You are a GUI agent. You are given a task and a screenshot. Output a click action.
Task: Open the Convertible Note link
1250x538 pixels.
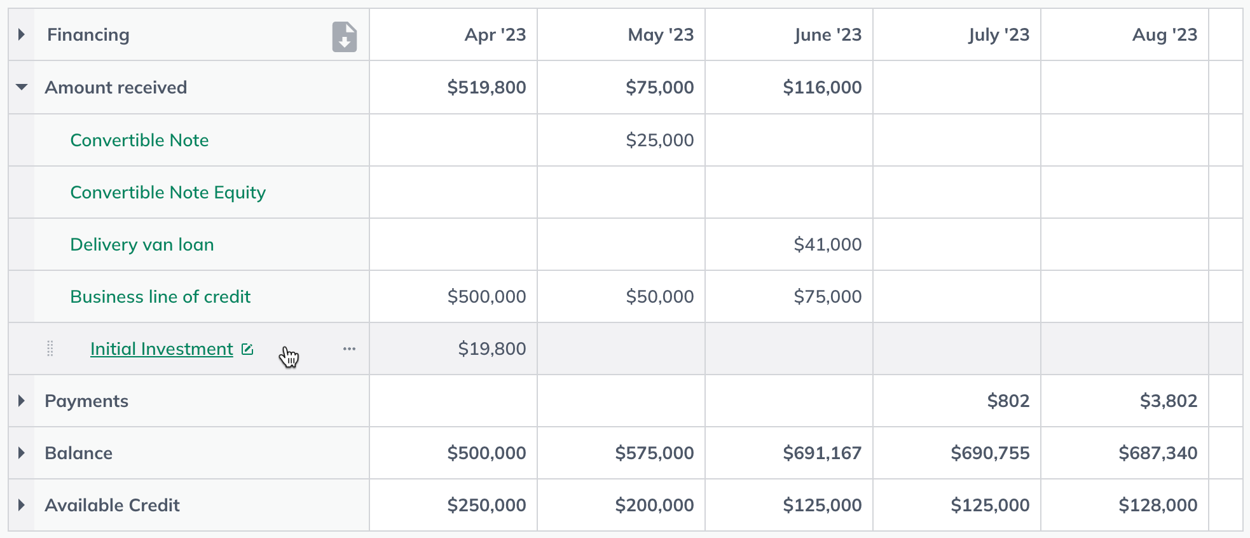tap(139, 140)
